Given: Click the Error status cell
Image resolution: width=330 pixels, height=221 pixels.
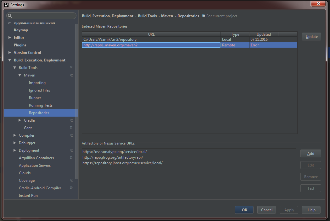Looking at the screenshot, I should pyautogui.click(x=264, y=45).
